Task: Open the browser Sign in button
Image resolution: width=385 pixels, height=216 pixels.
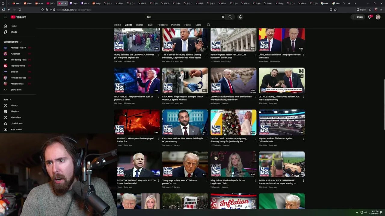Action: click(x=361, y=10)
